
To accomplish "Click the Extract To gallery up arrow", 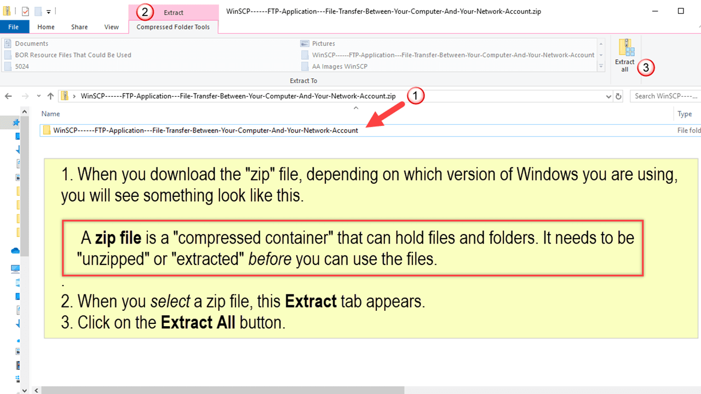I will [x=601, y=43].
